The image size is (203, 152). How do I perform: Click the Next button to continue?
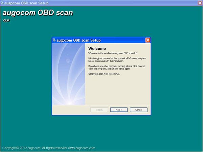(119, 110)
